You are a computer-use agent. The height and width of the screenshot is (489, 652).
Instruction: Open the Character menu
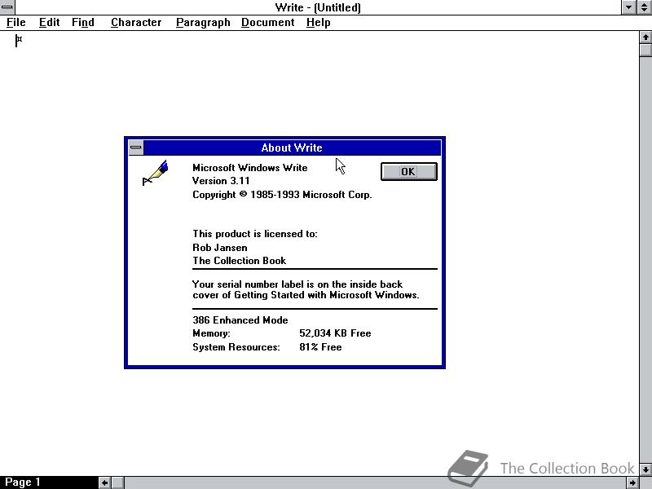tap(136, 23)
